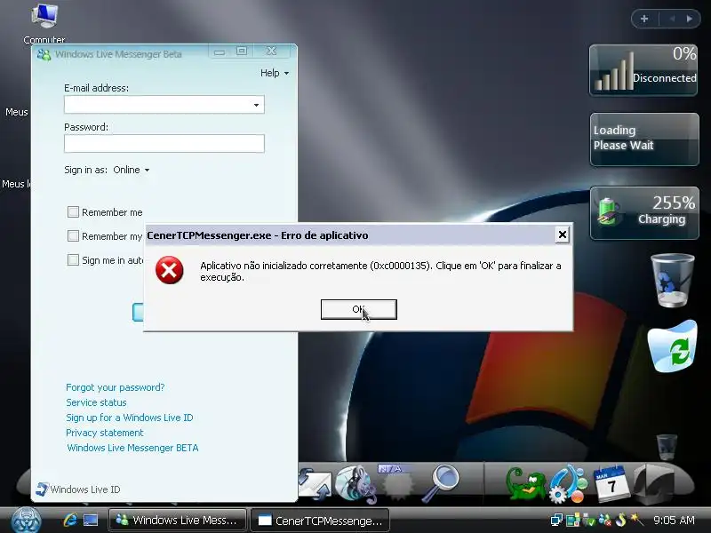
Task: Click the Show Desktop quick launch icon
Action: click(x=91, y=520)
